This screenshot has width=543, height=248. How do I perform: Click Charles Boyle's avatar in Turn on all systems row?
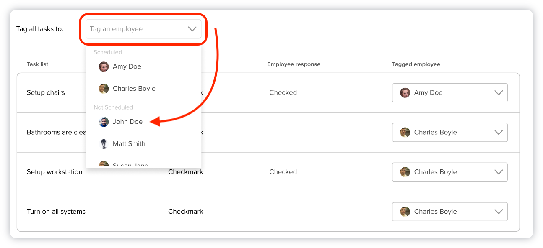(405, 212)
